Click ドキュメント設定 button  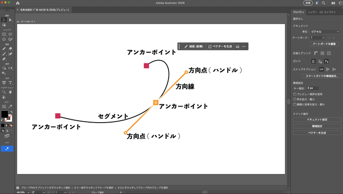(317, 120)
